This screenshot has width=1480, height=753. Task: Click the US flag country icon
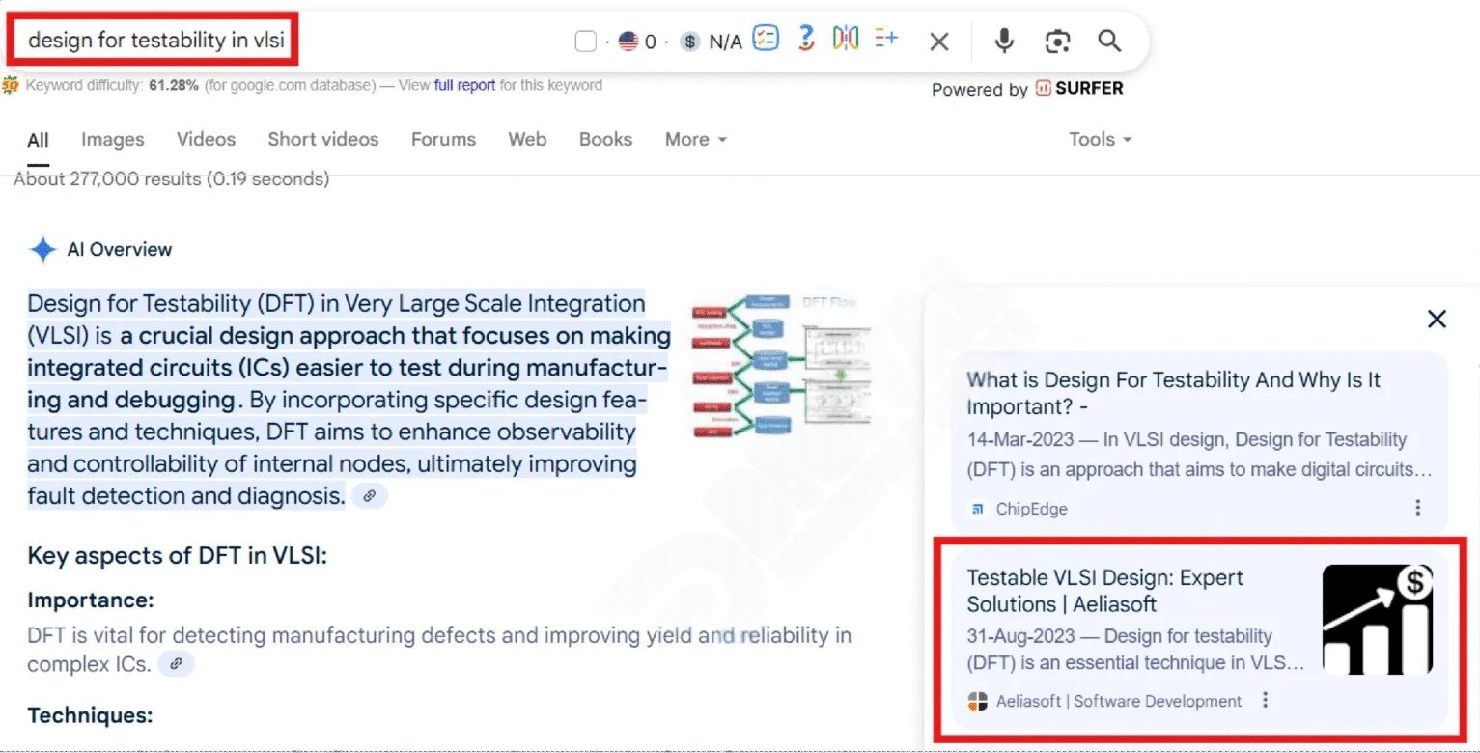[x=629, y=42]
